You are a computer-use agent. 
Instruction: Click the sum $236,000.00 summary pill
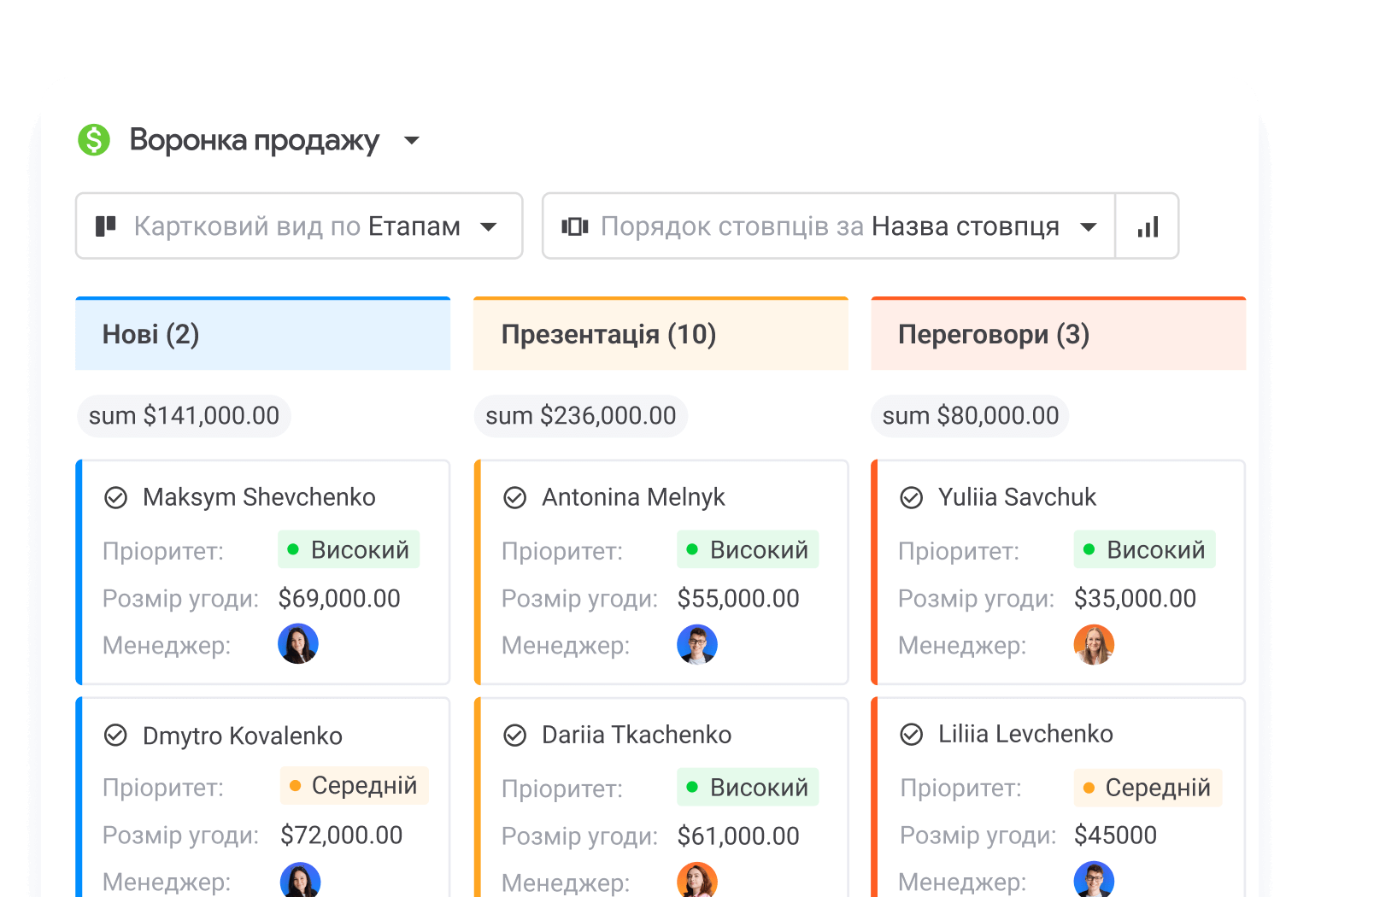[x=581, y=416]
